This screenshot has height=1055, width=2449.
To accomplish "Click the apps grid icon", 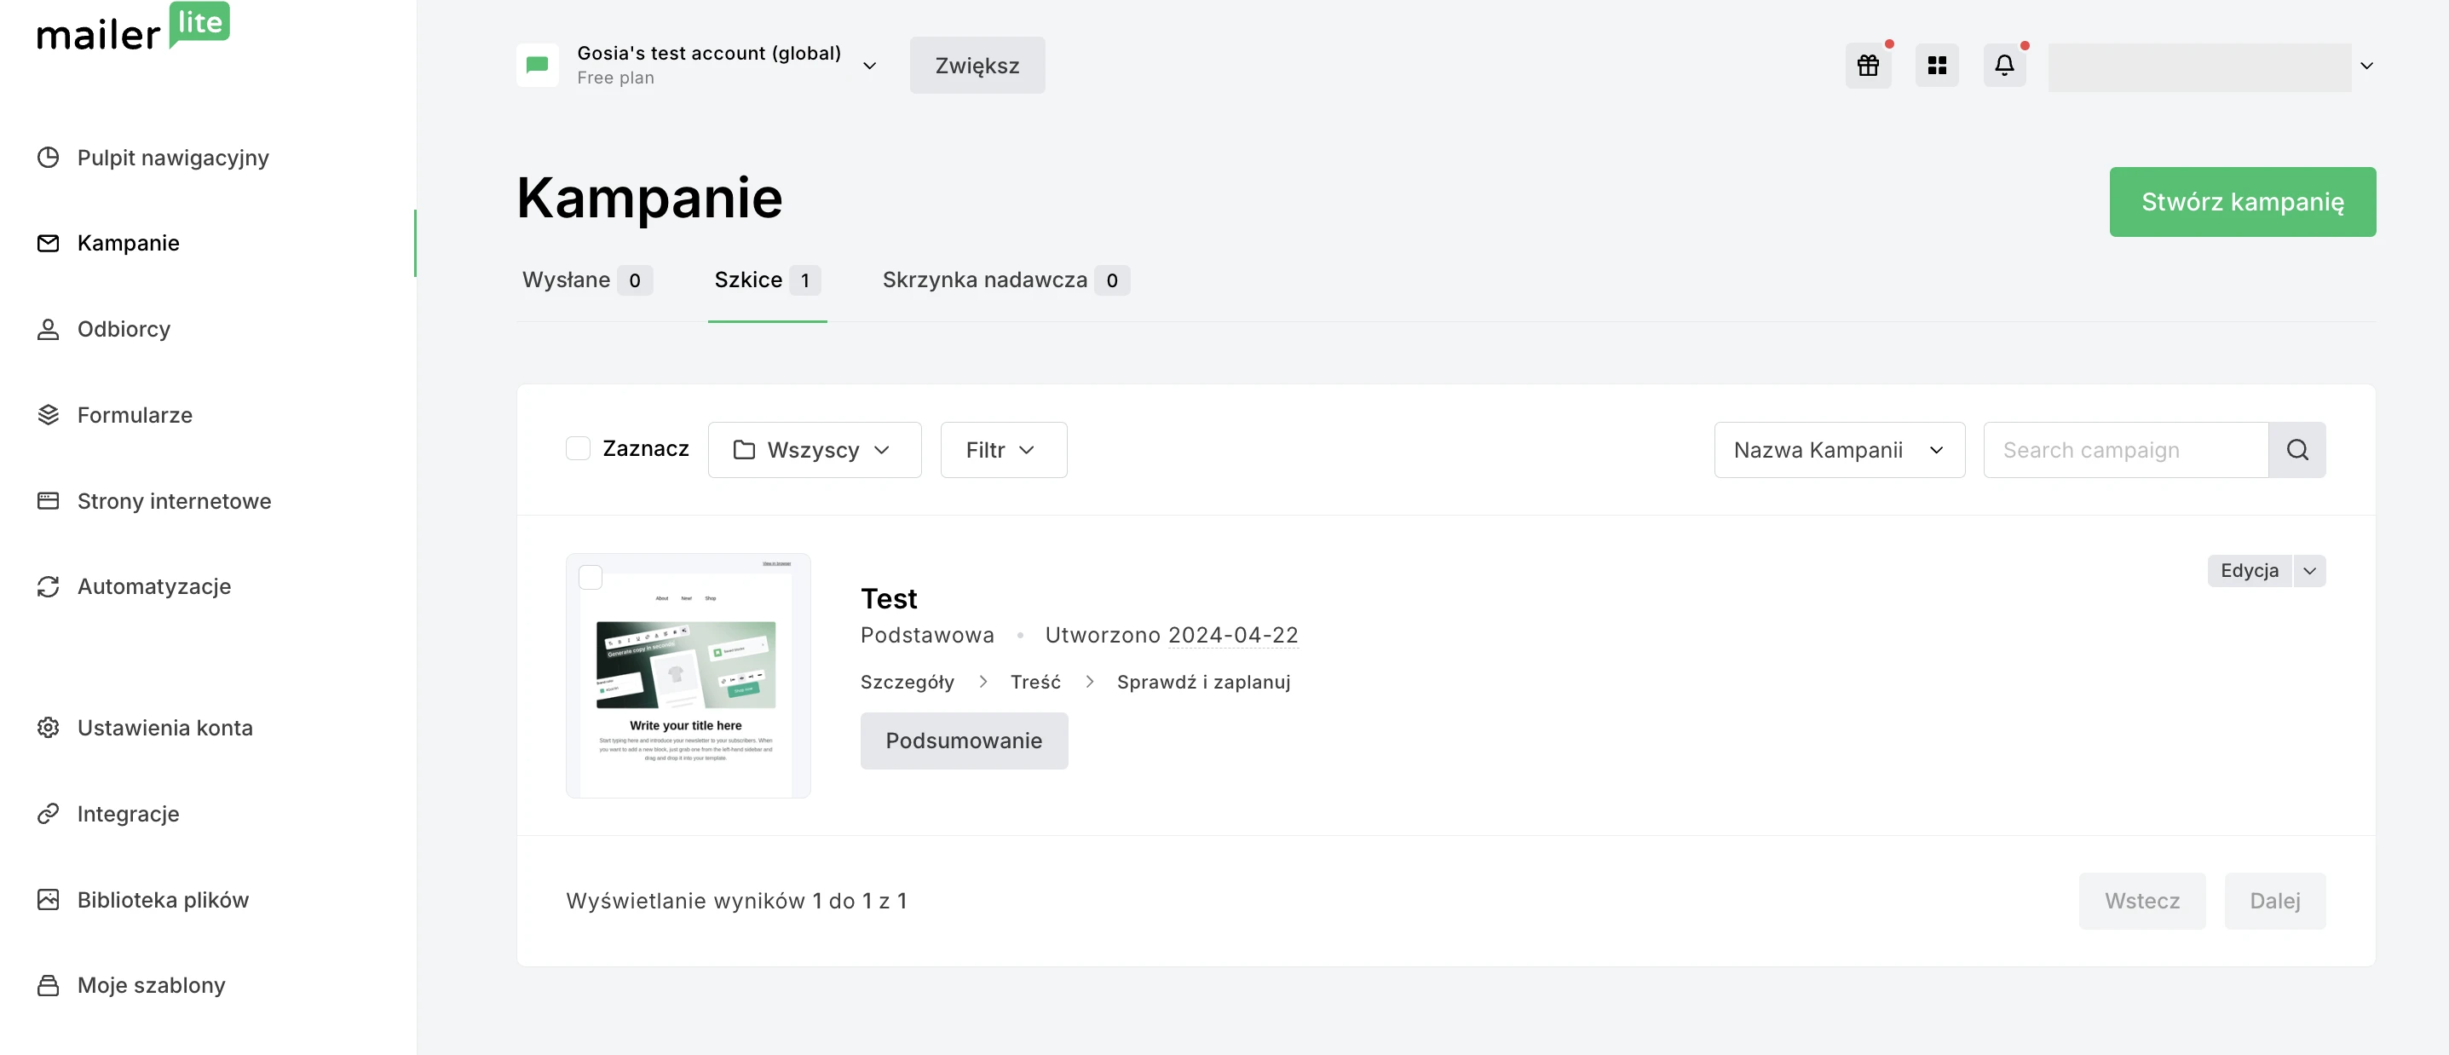I will [1937, 66].
